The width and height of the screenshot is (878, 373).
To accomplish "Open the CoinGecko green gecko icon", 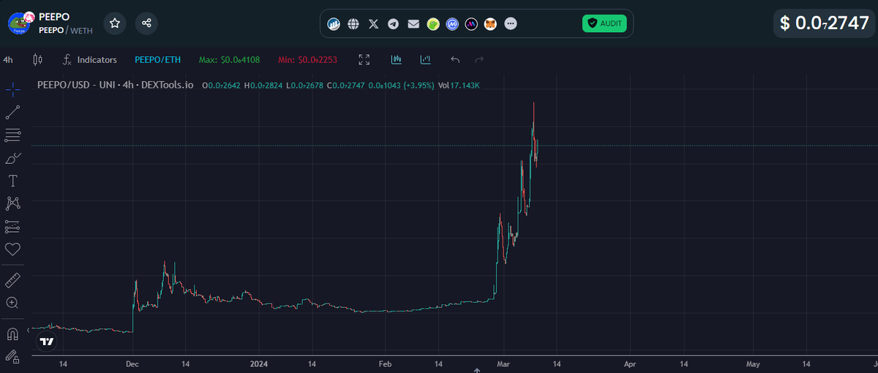I will tap(433, 23).
